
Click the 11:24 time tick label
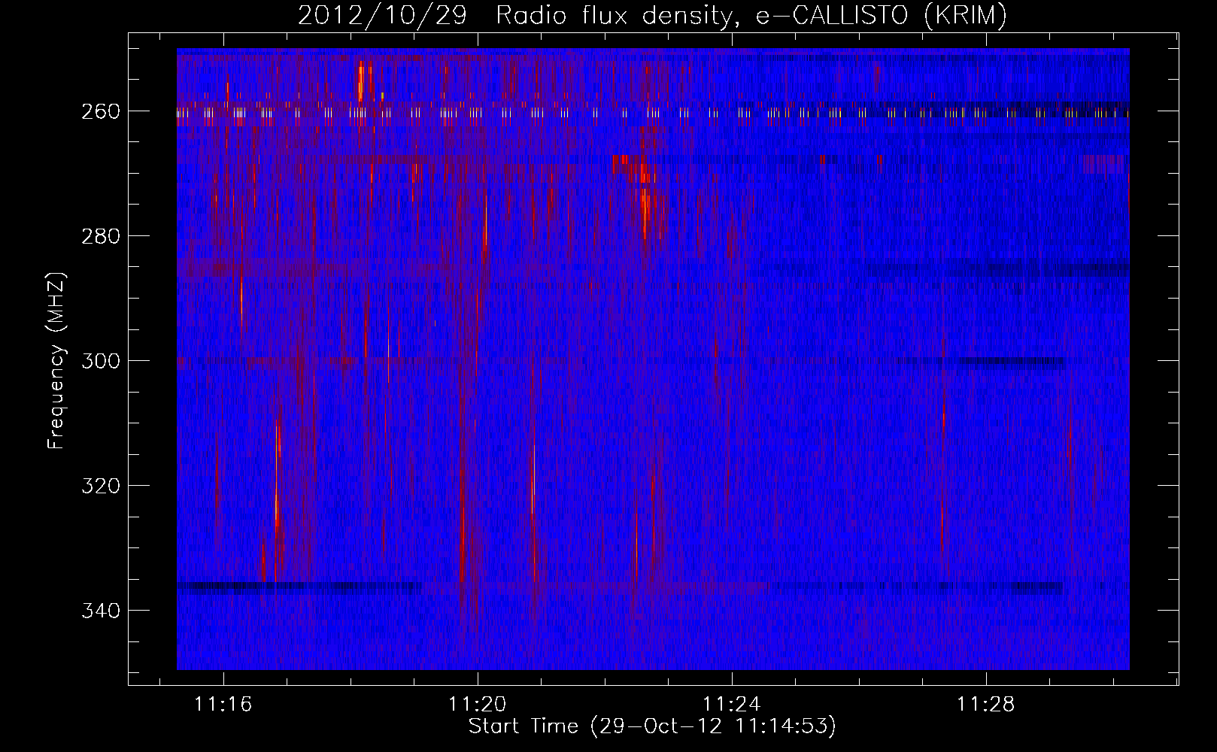pyautogui.click(x=732, y=705)
